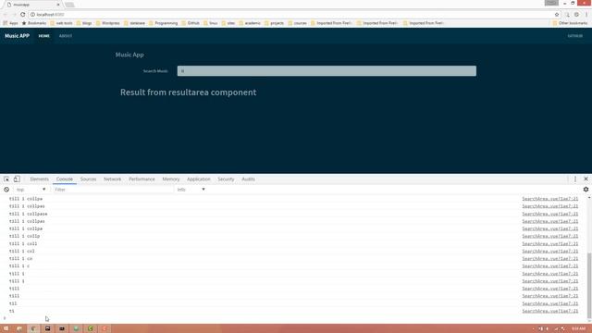Screen dimensions: 592x333
Task: Open the 'web tools' bookmark folder
Action: click(x=61, y=23)
